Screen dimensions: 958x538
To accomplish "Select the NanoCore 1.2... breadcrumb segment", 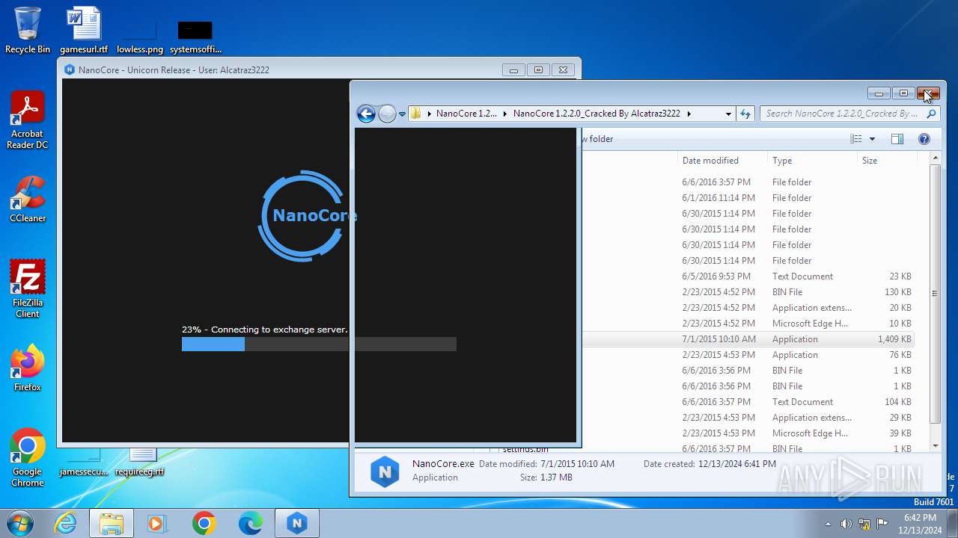I will [466, 114].
